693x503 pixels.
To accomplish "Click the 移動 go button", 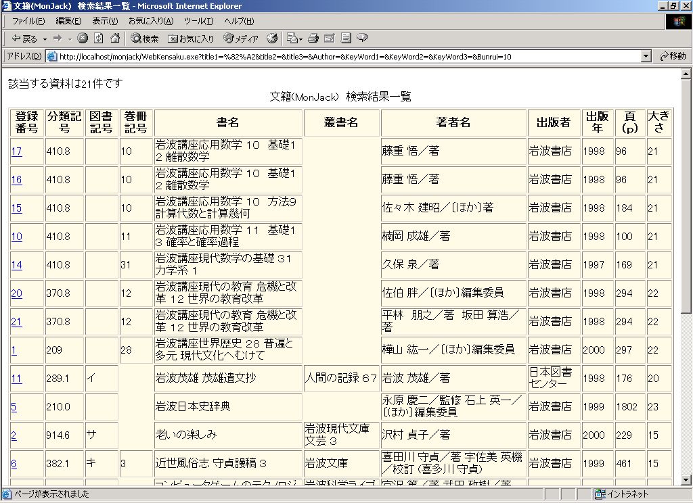I will [673, 57].
